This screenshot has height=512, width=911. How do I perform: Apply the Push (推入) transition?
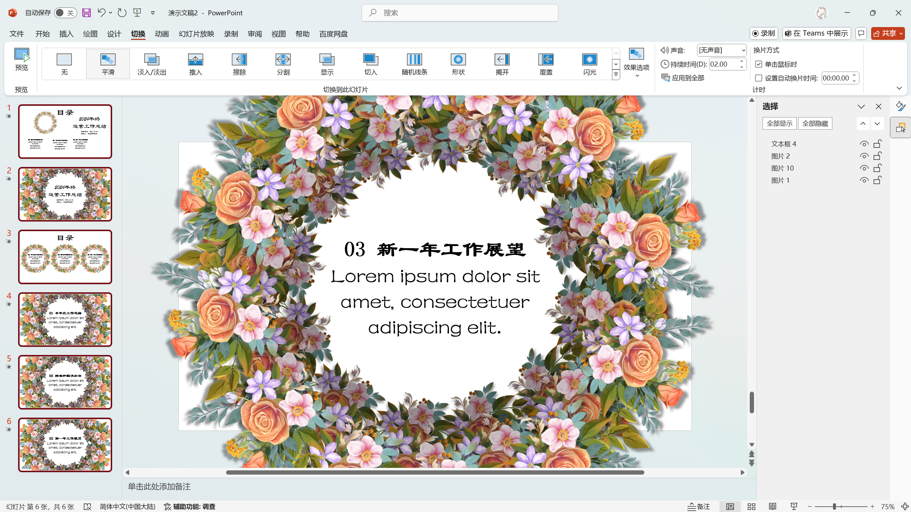(x=195, y=64)
